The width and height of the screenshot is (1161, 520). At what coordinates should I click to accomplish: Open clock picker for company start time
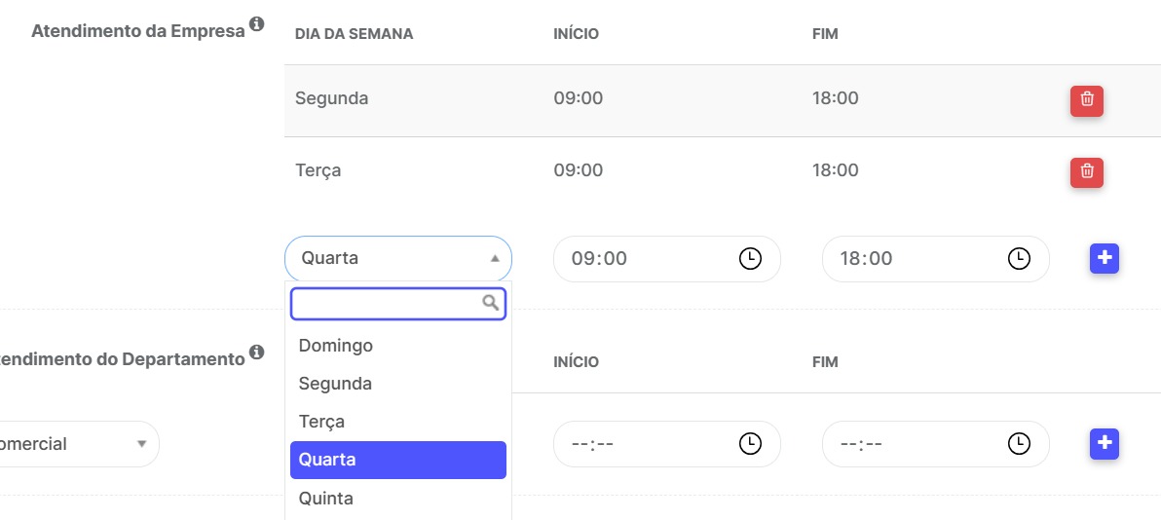(750, 258)
